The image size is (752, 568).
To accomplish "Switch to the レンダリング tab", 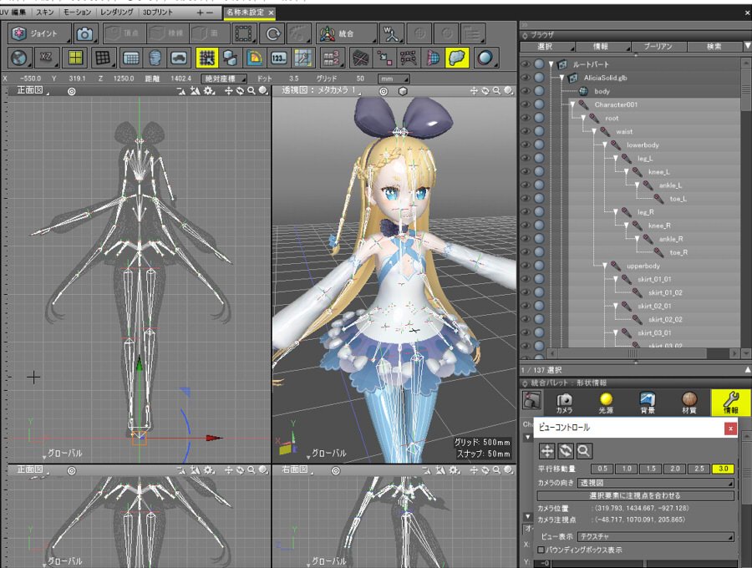I will click(116, 12).
